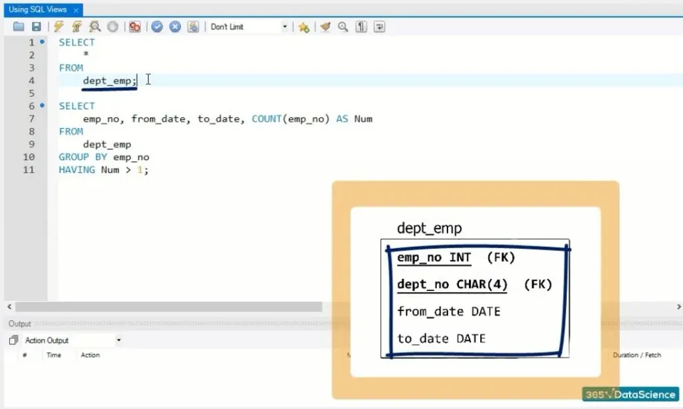Viewport: 683px width, 409px height.
Task: Execute the statement under cursor icon
Action: (77, 27)
